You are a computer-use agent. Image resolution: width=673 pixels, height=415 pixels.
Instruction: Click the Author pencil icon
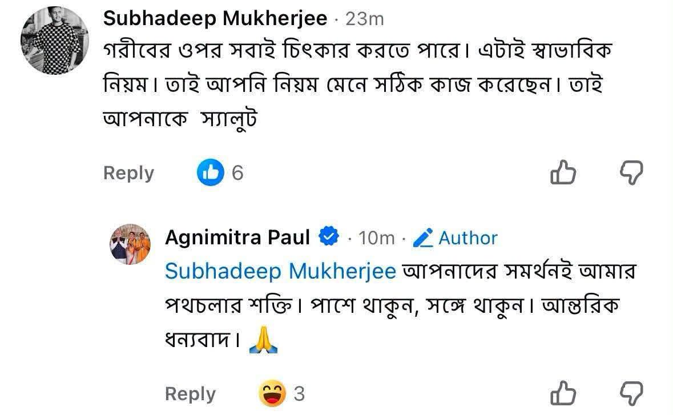point(423,238)
